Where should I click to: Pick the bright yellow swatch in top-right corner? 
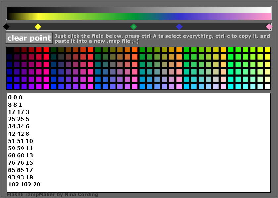[x=267, y=50]
